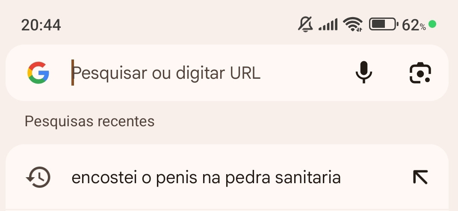
Task: Start voice search with the microphone
Action: click(364, 73)
